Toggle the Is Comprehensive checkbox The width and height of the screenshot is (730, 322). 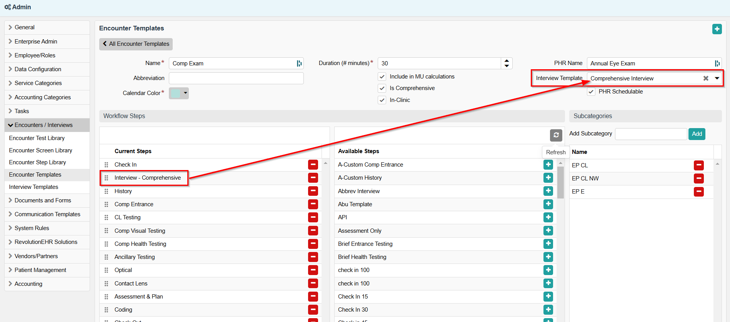tap(382, 88)
